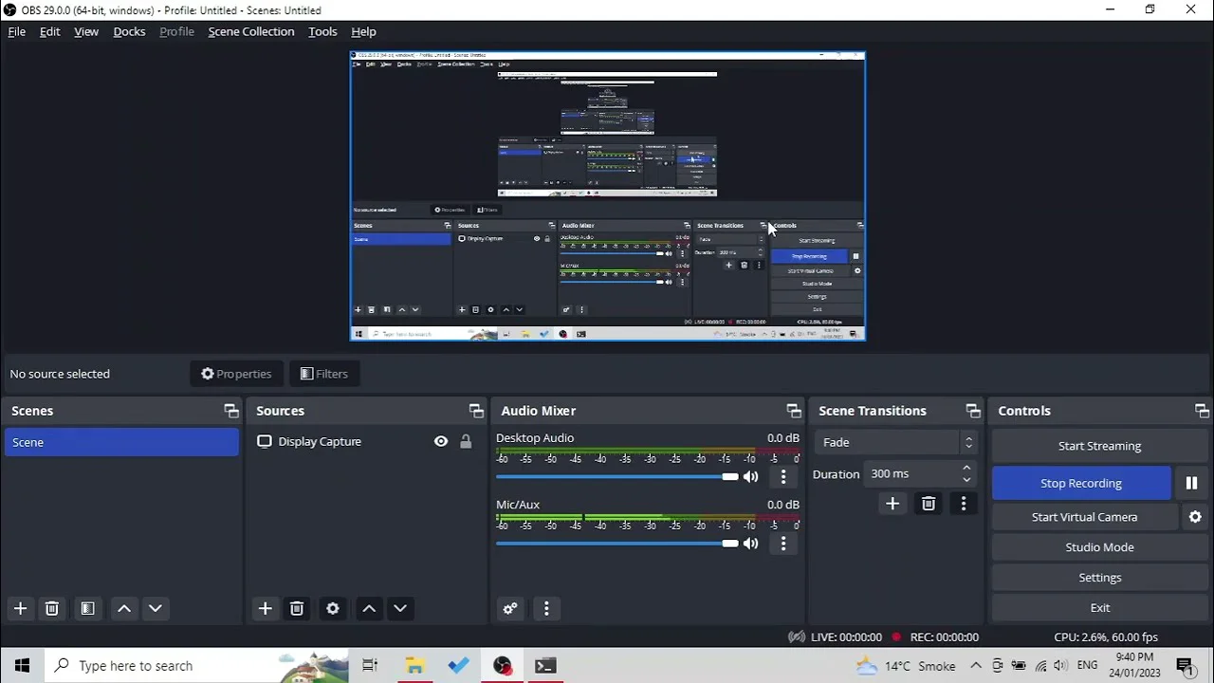Viewport: 1214px width, 683px height.
Task: Hide the Display Capture source
Action: click(x=441, y=441)
